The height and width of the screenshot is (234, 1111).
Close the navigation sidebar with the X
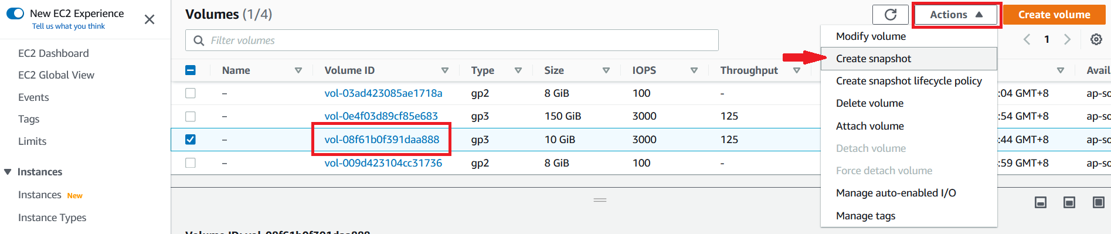point(150,19)
